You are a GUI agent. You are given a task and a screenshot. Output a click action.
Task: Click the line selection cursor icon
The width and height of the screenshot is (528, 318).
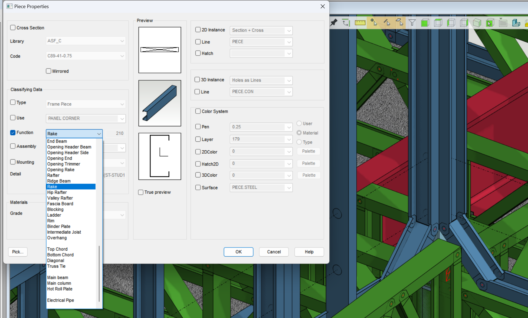(387, 22)
